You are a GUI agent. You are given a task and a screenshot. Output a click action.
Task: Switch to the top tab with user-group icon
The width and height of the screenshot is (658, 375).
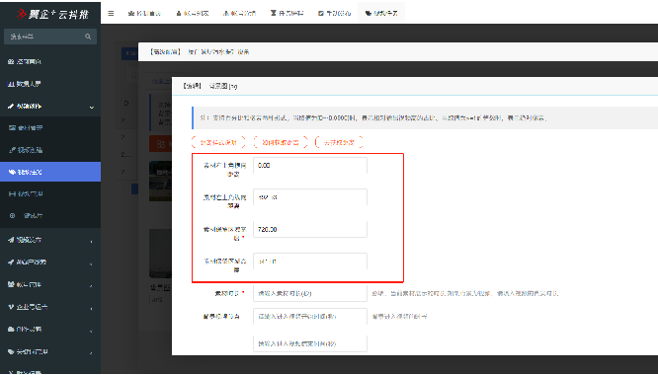click(240, 14)
